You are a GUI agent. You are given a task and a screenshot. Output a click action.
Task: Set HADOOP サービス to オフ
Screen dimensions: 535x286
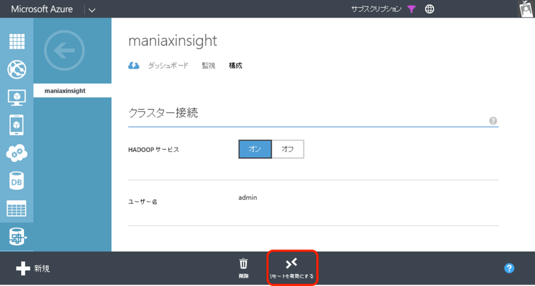click(287, 149)
